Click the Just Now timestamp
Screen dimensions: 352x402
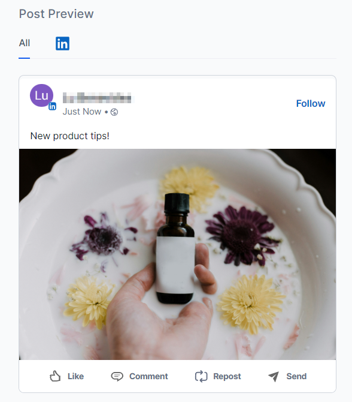(82, 112)
